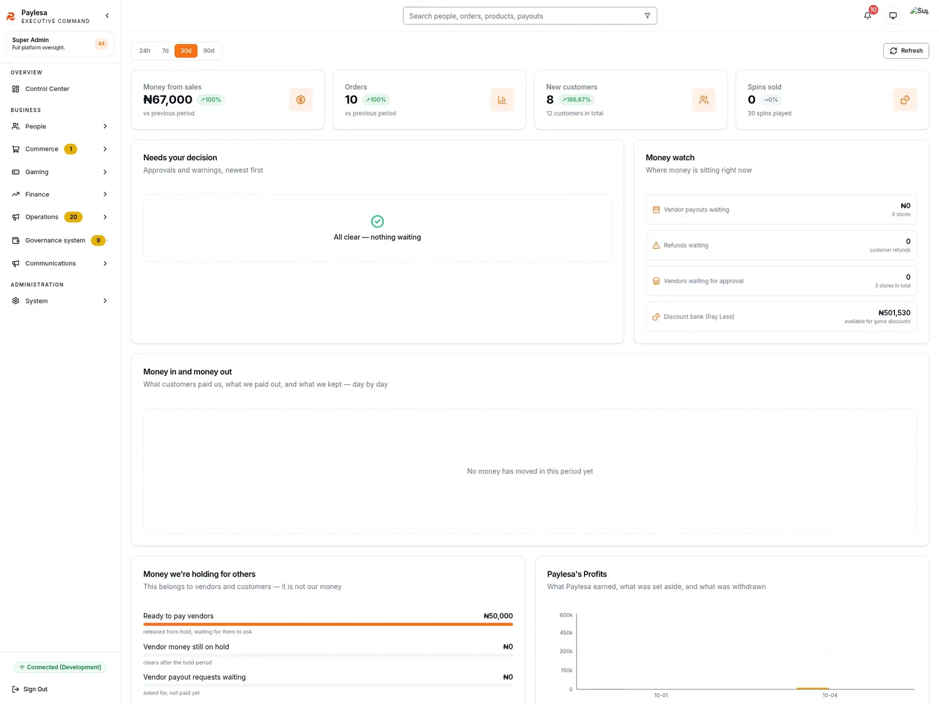Click the Connected (Development) status badge
The width and height of the screenshot is (939, 704).
[x=60, y=667]
